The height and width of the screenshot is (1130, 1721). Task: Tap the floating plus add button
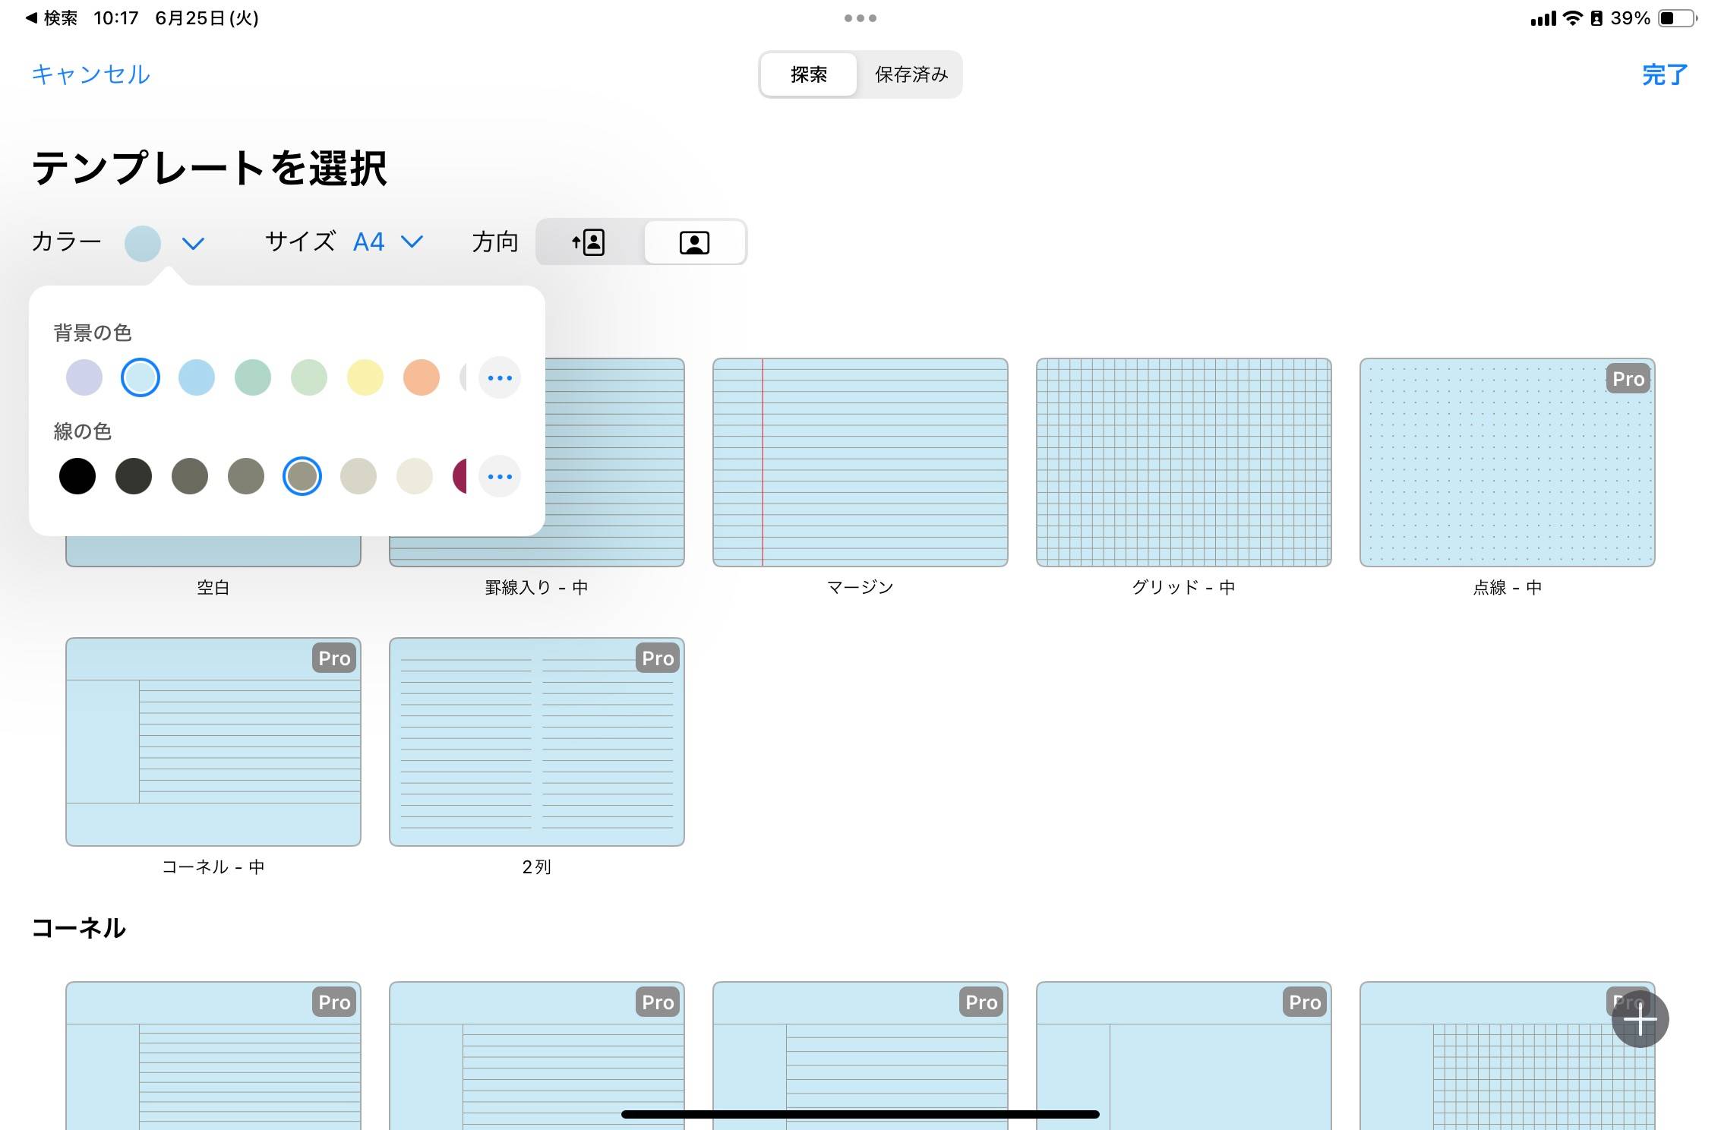pos(1640,1019)
